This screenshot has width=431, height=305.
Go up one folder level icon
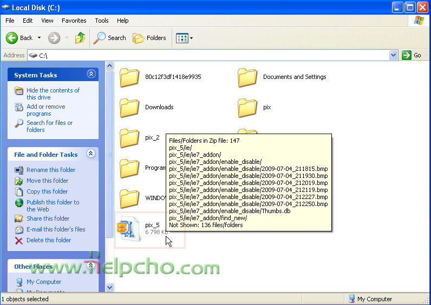click(80, 38)
